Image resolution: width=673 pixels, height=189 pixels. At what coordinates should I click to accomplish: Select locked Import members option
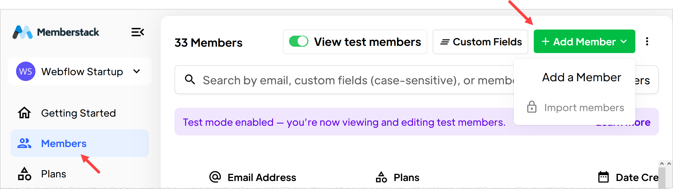pos(584,107)
